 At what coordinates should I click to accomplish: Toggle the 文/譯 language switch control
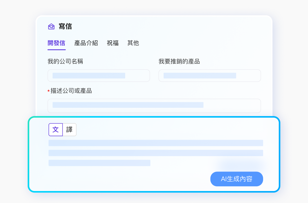pyautogui.click(x=62, y=129)
